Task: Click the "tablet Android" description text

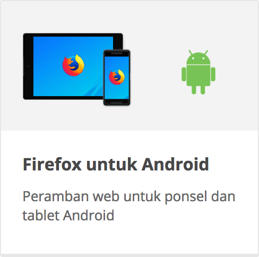Action: point(68,216)
